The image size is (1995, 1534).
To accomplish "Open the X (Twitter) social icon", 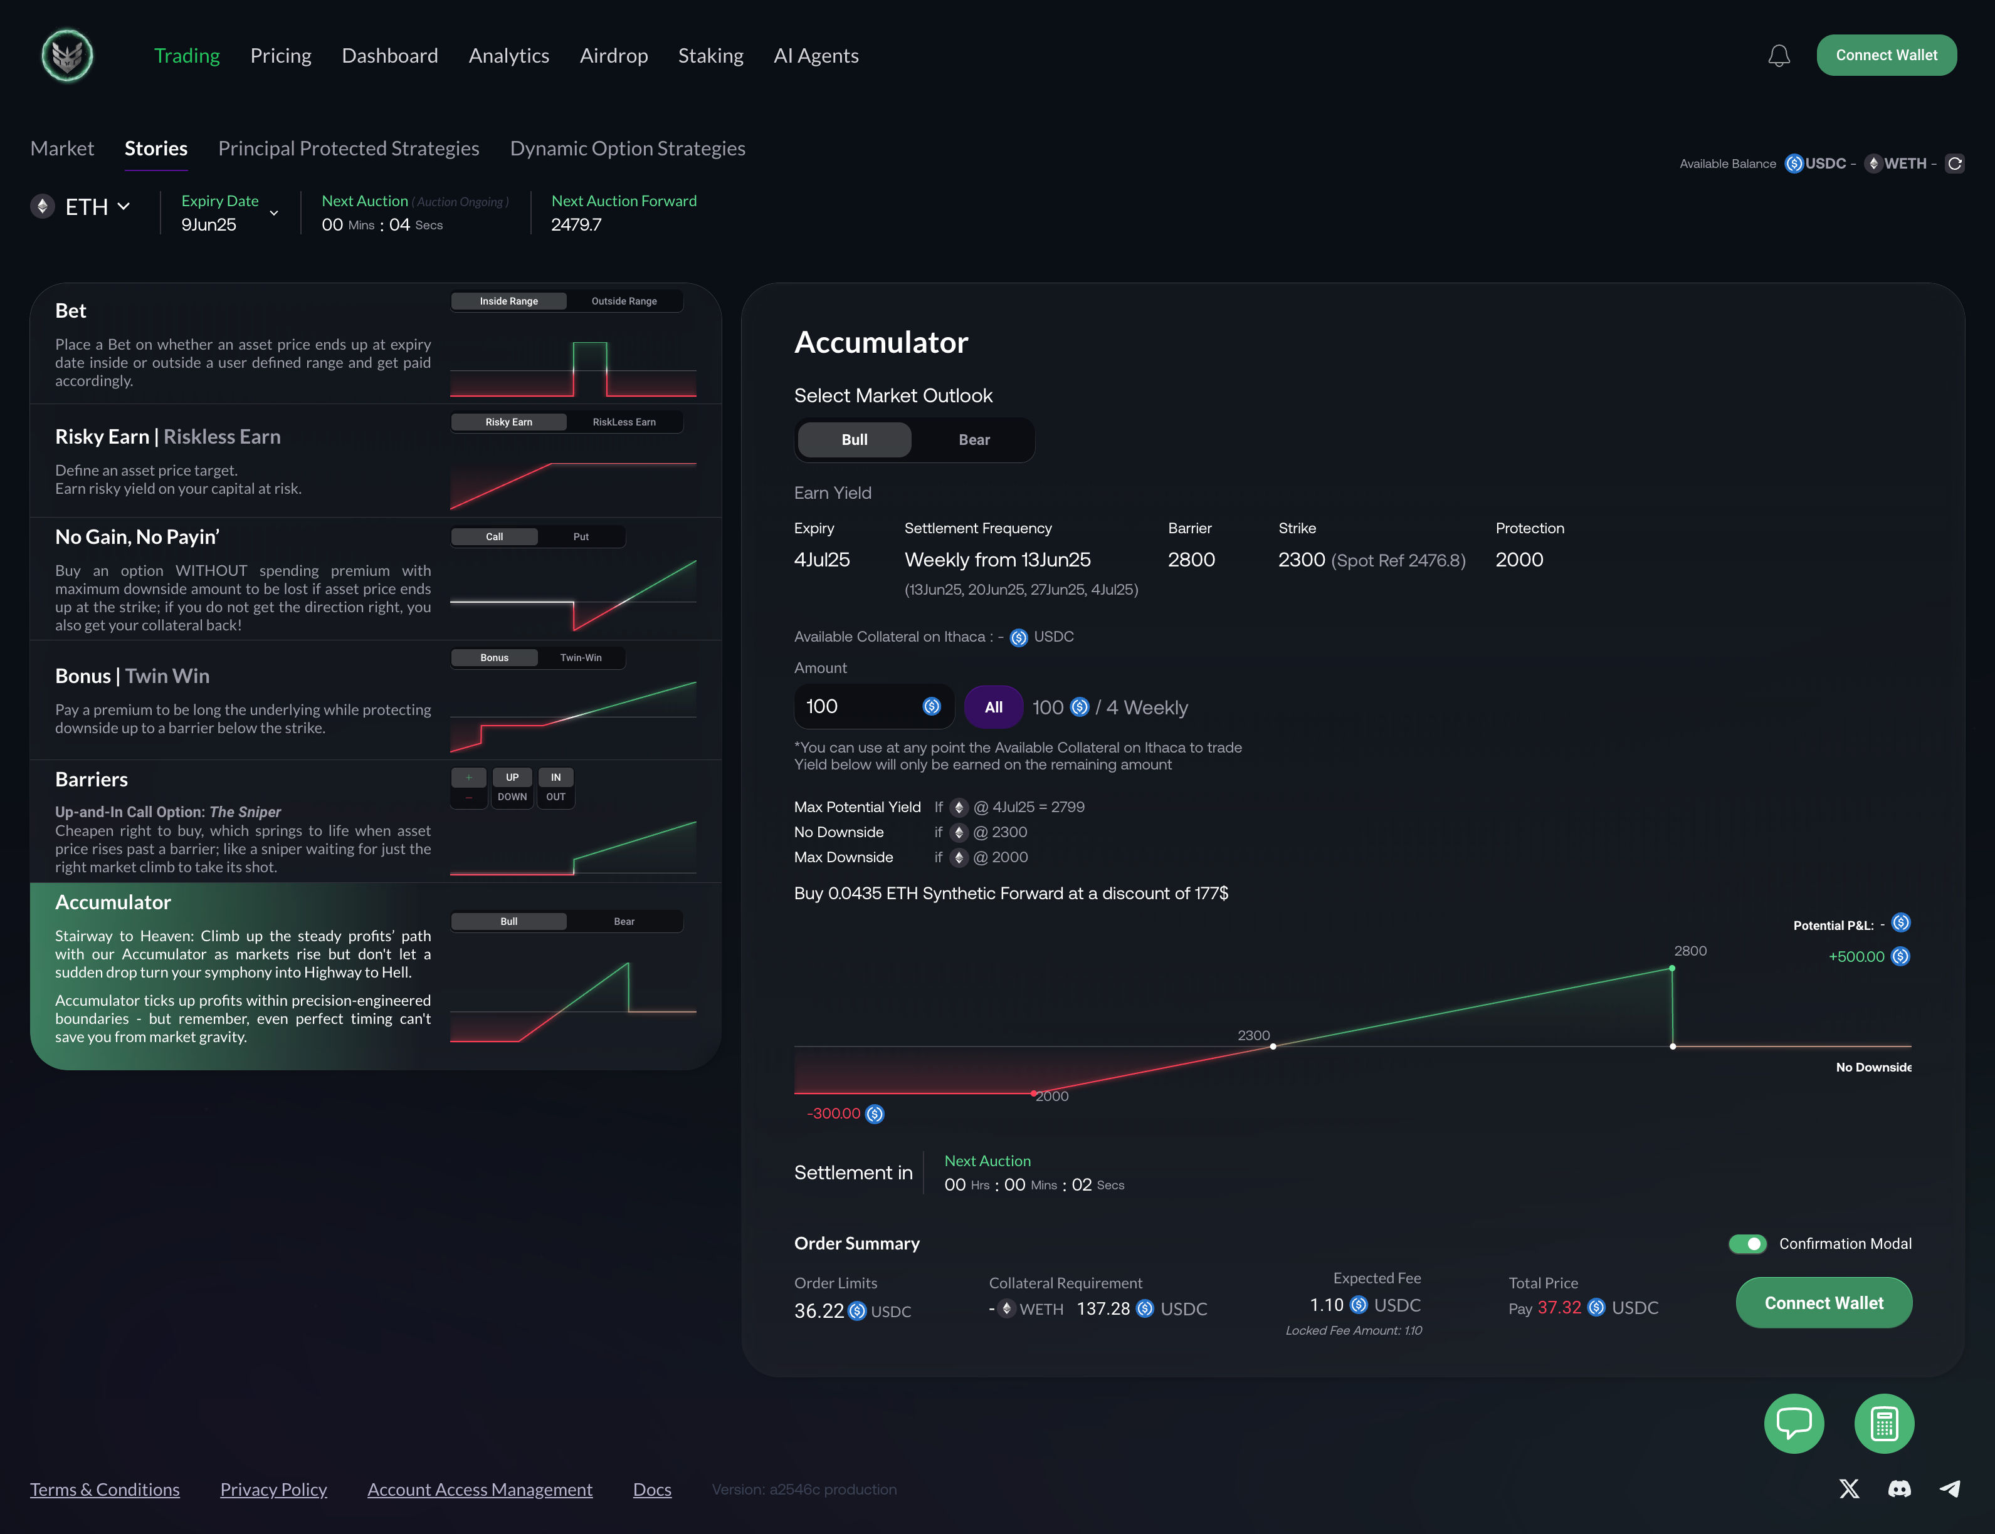I will coord(1849,1488).
